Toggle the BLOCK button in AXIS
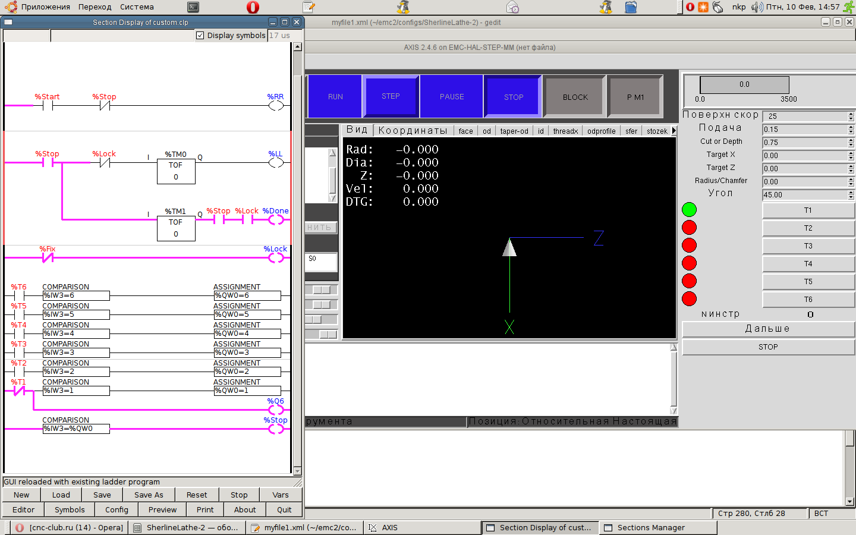Viewport: 856px width, 535px height. pos(575,97)
